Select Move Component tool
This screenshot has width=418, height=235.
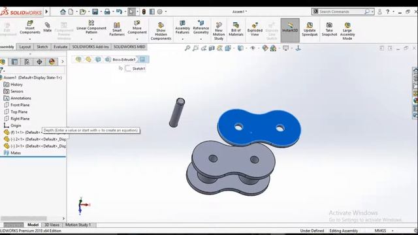pos(137,27)
